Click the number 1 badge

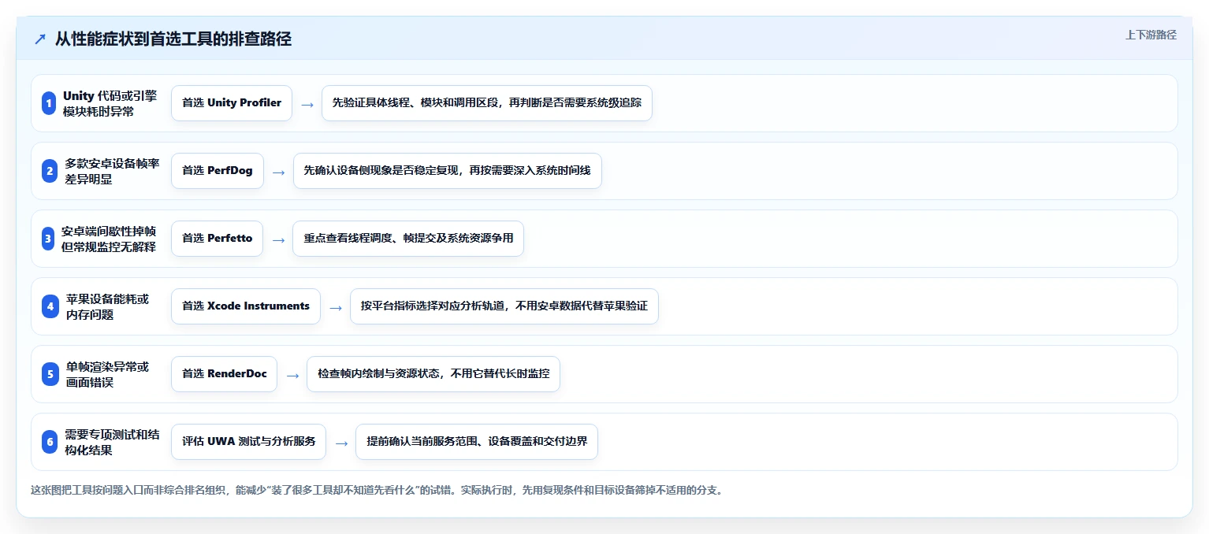point(50,103)
